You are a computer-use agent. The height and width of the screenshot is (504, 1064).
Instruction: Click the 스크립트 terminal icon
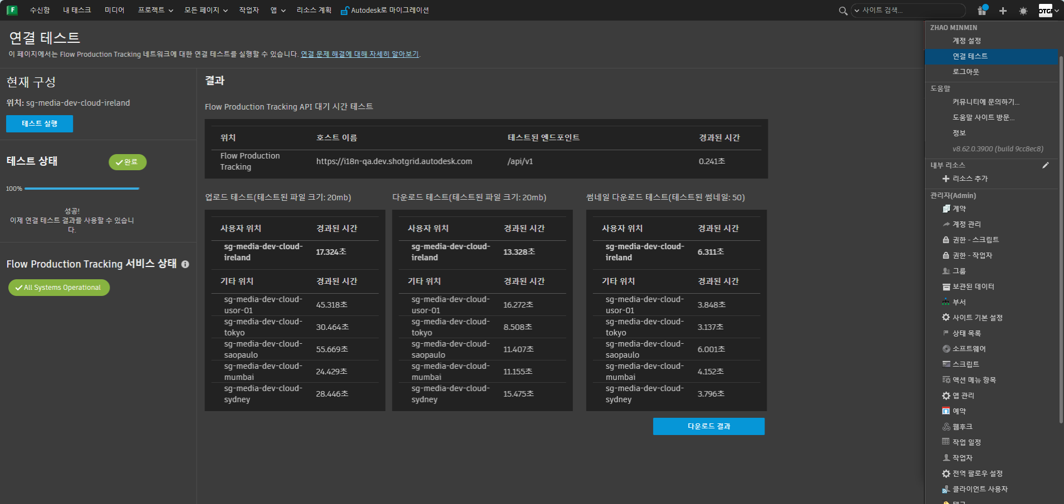[x=946, y=364]
